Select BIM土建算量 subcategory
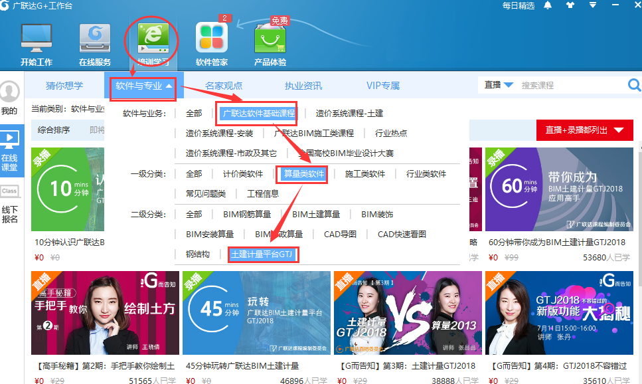This screenshot has width=642, height=384. [x=316, y=215]
